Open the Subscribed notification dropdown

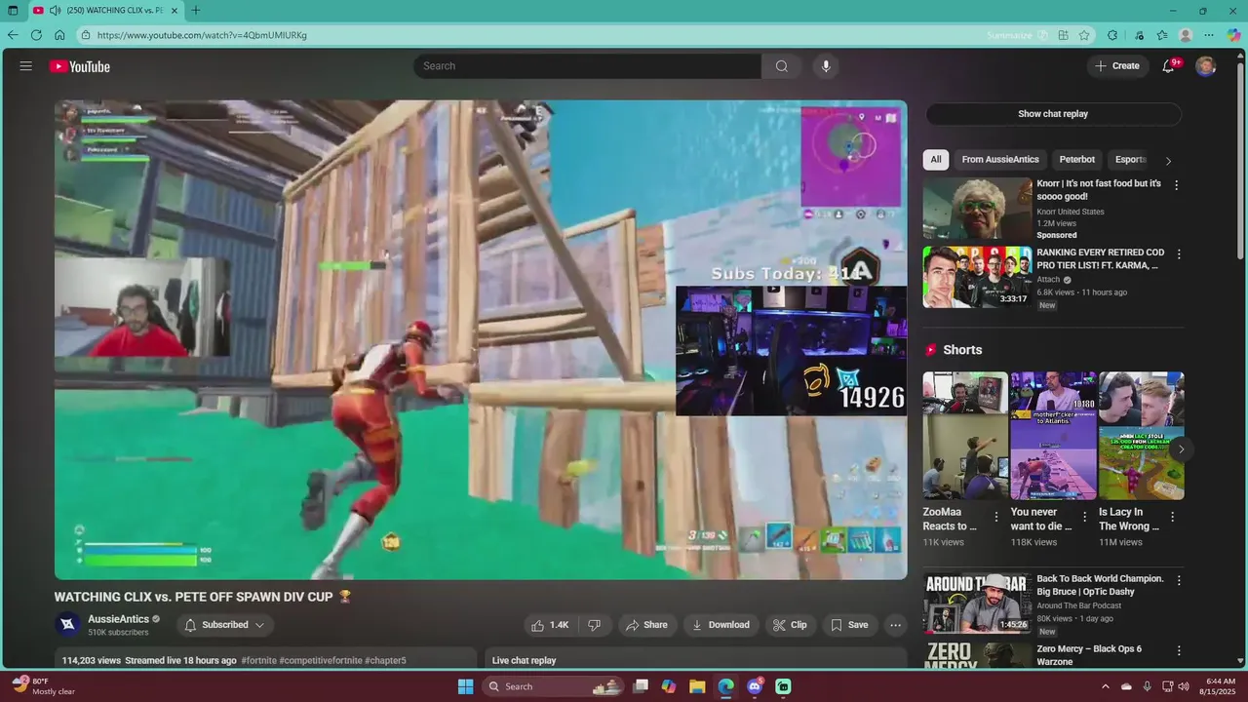click(225, 625)
